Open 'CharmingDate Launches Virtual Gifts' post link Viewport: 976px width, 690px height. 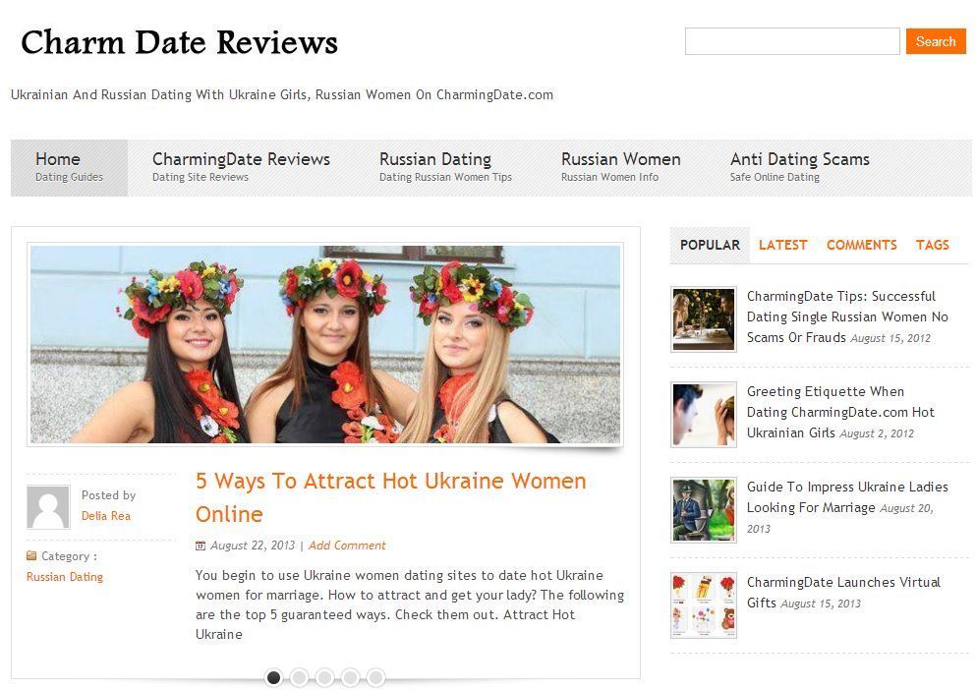pyautogui.click(x=843, y=593)
